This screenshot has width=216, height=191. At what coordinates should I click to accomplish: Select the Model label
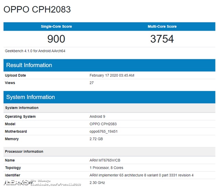click(10, 124)
